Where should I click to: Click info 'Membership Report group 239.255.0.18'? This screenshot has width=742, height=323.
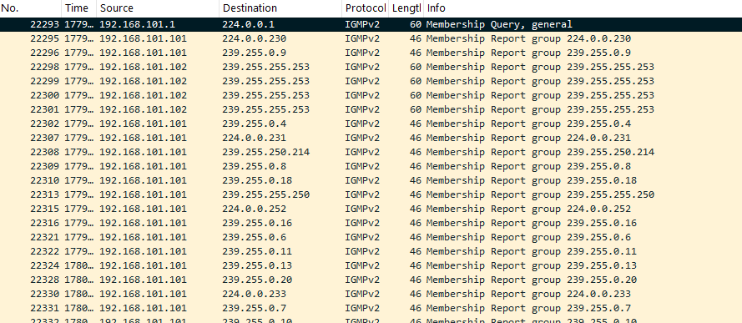(532, 180)
